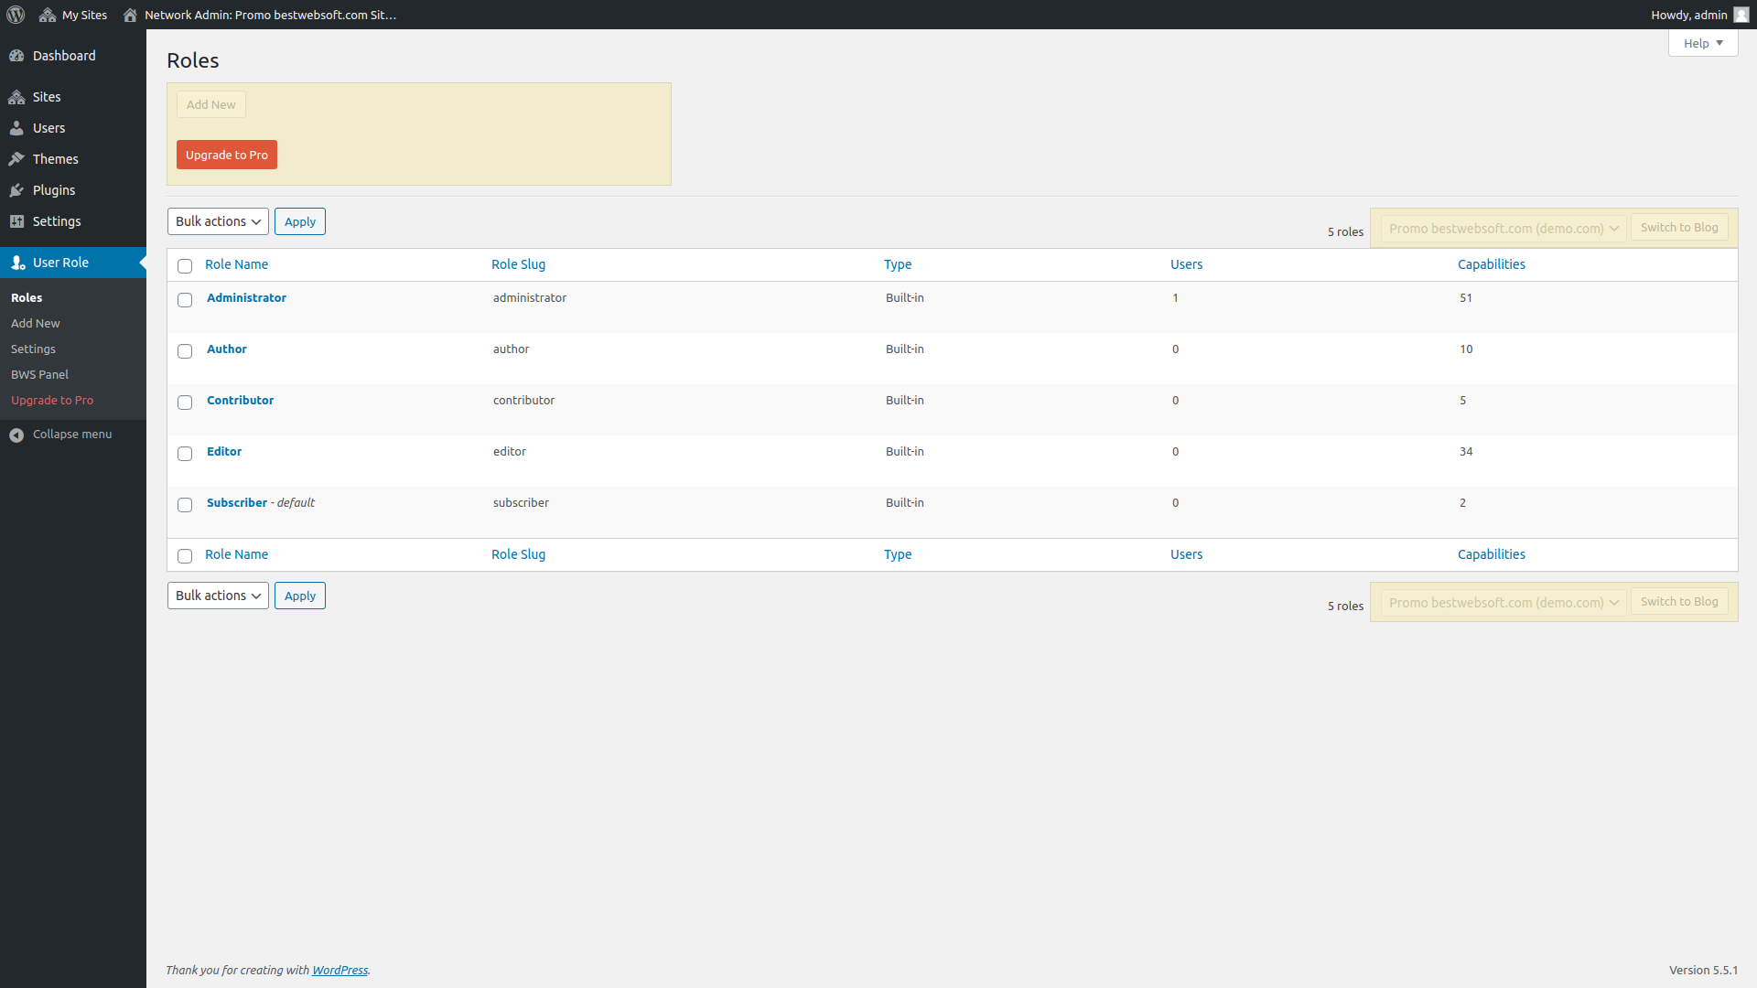Viewport: 1757px width, 988px height.
Task: Click the WordPress logo icon
Action: tap(16, 15)
